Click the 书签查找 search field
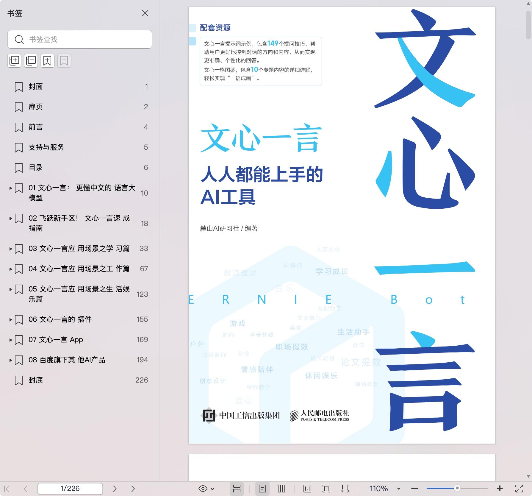 (80, 39)
